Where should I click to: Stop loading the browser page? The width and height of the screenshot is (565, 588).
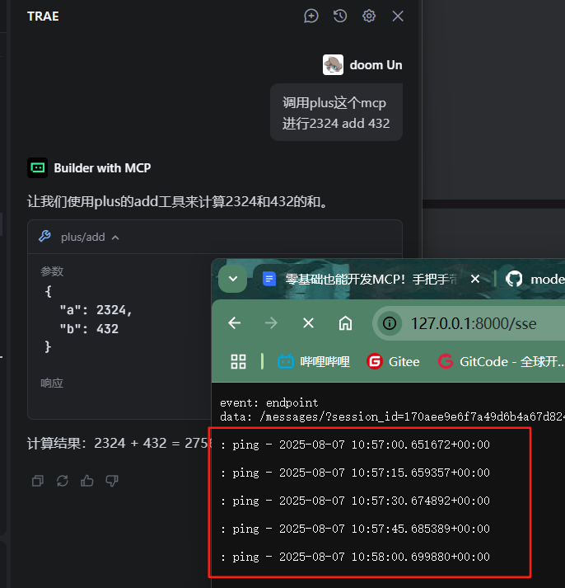tap(308, 323)
